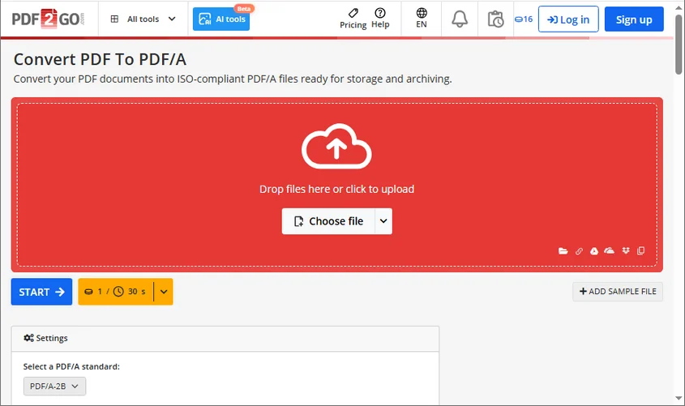Open the Choose file dropdown arrow
Image resolution: width=685 pixels, height=406 pixels.
[x=384, y=221]
